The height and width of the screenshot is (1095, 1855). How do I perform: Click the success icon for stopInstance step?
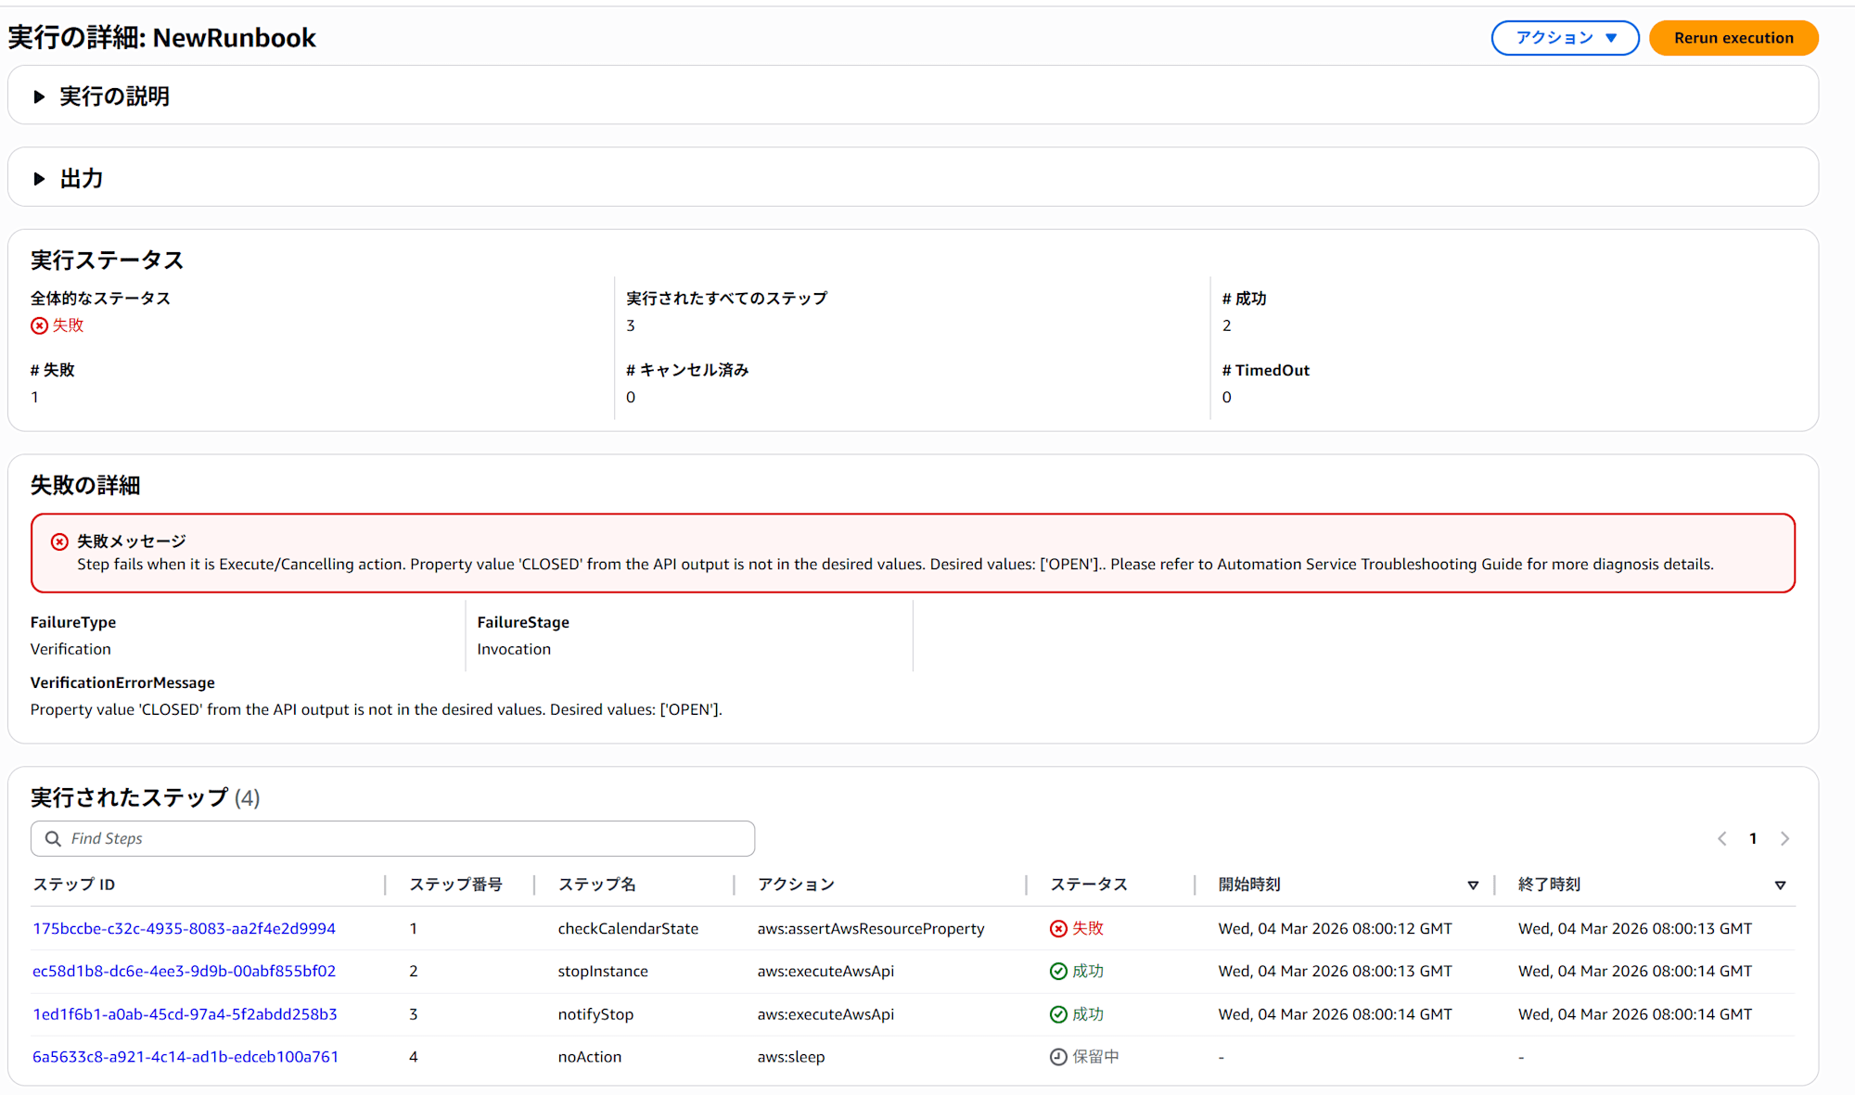click(x=1058, y=971)
